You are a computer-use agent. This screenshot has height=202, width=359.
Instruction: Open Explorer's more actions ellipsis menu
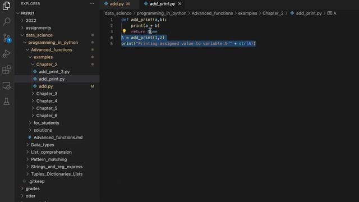pos(92,4)
